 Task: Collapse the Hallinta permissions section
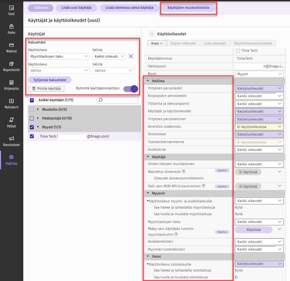pos(148,81)
